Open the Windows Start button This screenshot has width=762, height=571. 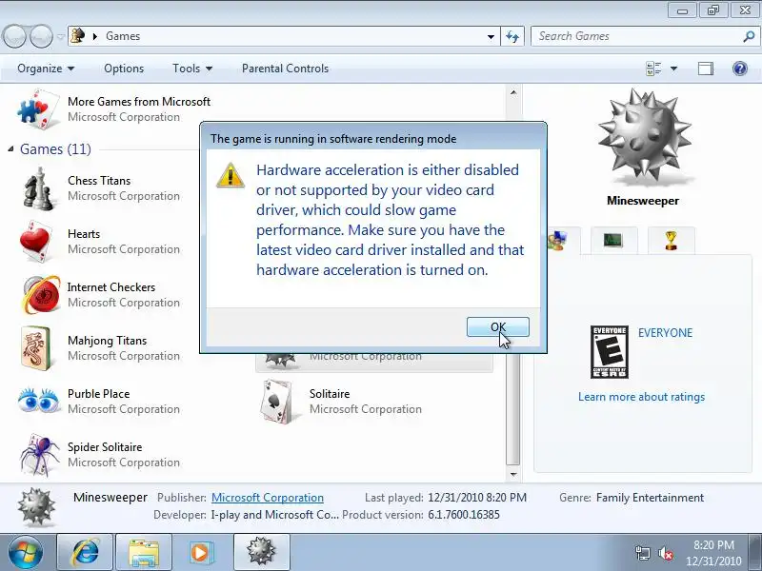point(26,553)
